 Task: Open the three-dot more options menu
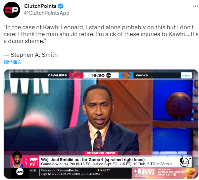pos(195,6)
